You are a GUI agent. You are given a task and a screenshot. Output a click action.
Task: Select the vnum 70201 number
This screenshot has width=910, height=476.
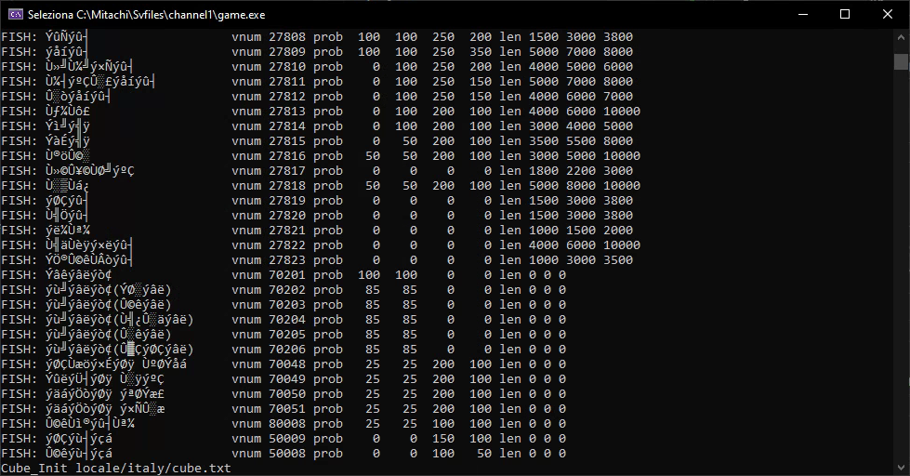coord(287,275)
